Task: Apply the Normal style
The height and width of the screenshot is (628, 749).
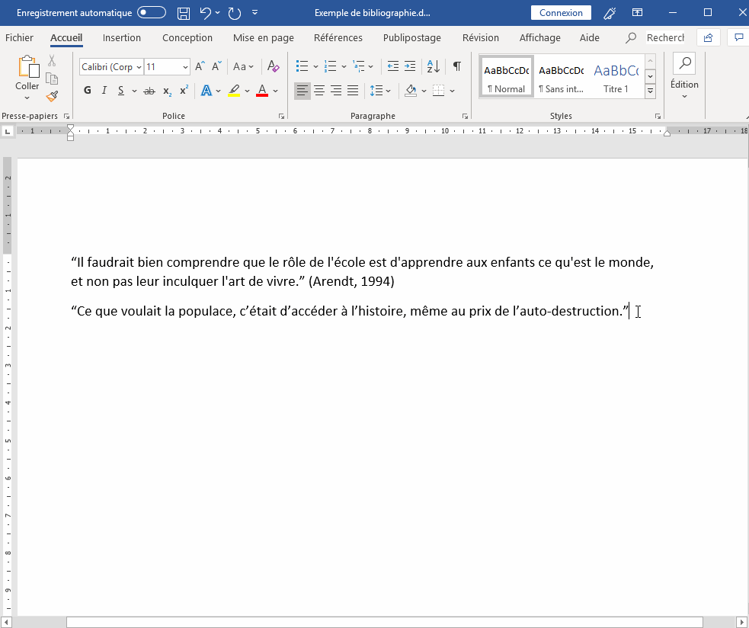Action: pos(506,75)
